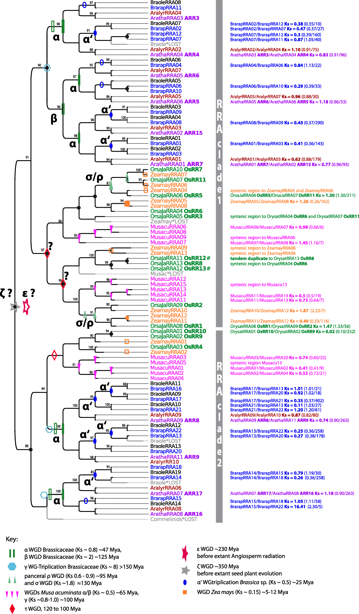Viewport: 359px width, 614px height.
Task: Click the filled orange square beside ZeamayRRA05
Action: pyautogui.click(x=127, y=203)
